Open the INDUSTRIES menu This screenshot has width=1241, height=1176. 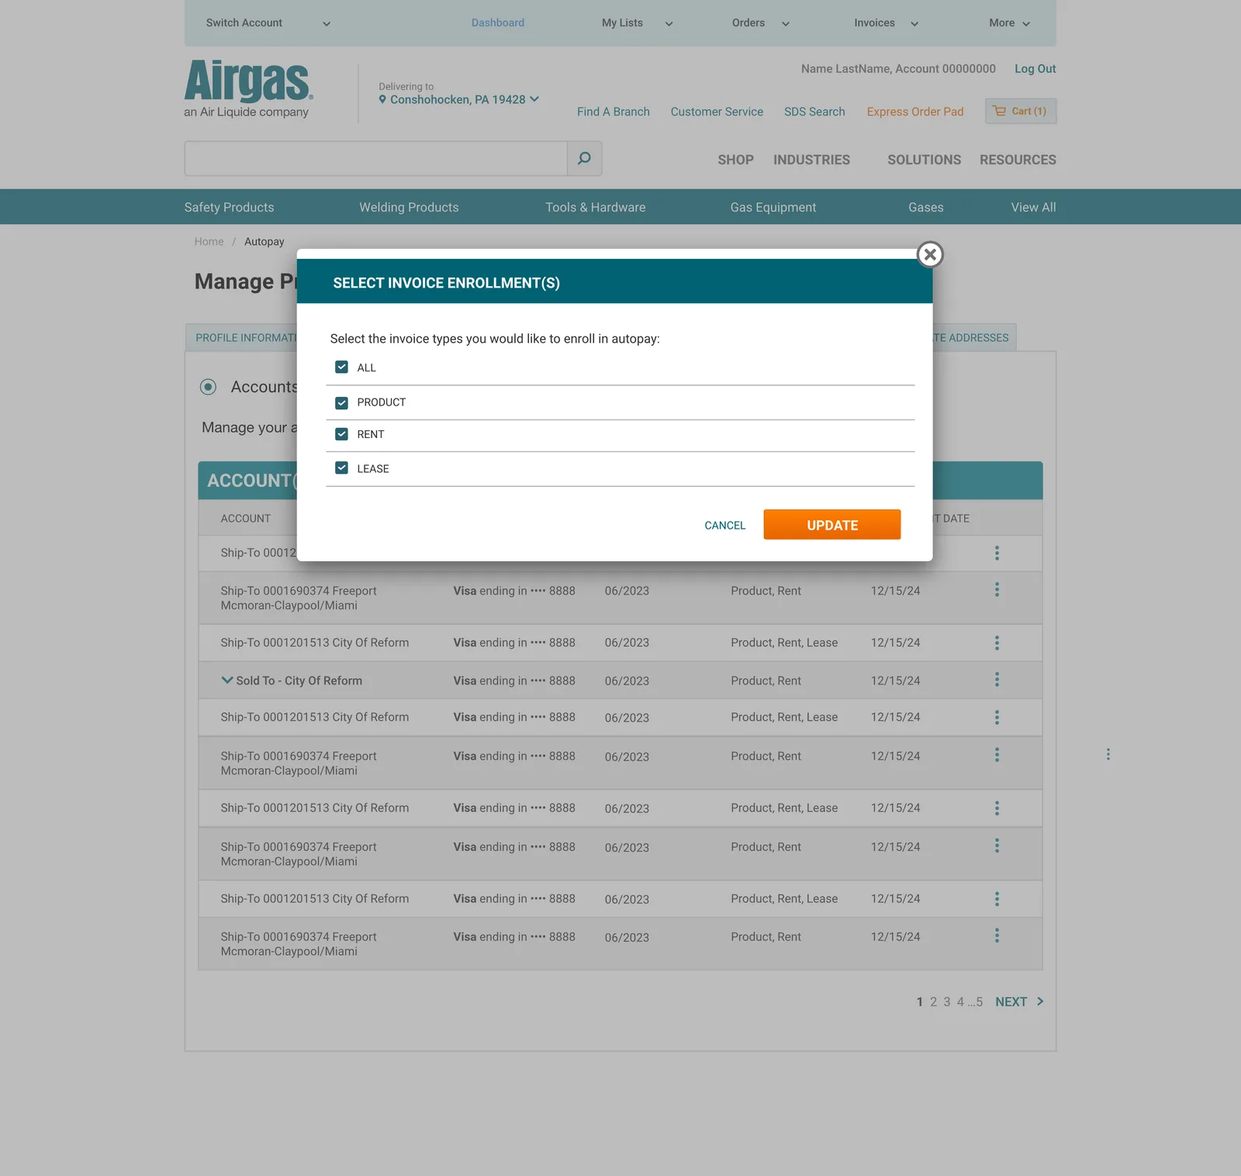pos(811,160)
